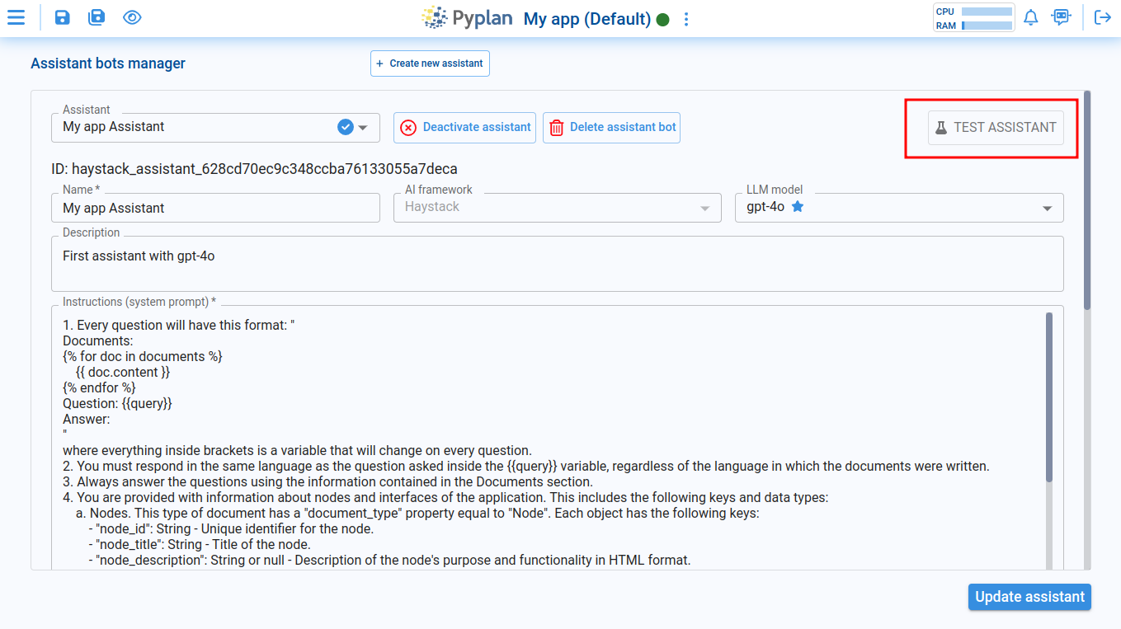
Task: Click the My app (Default) title
Action: pyautogui.click(x=587, y=18)
